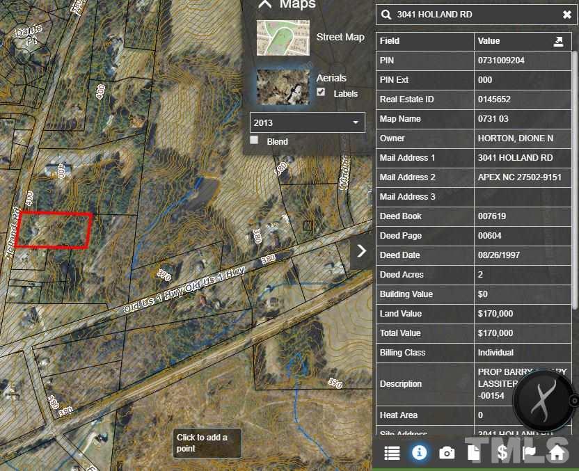Click the Field column header
The height and width of the screenshot is (471, 579).
pos(425,41)
